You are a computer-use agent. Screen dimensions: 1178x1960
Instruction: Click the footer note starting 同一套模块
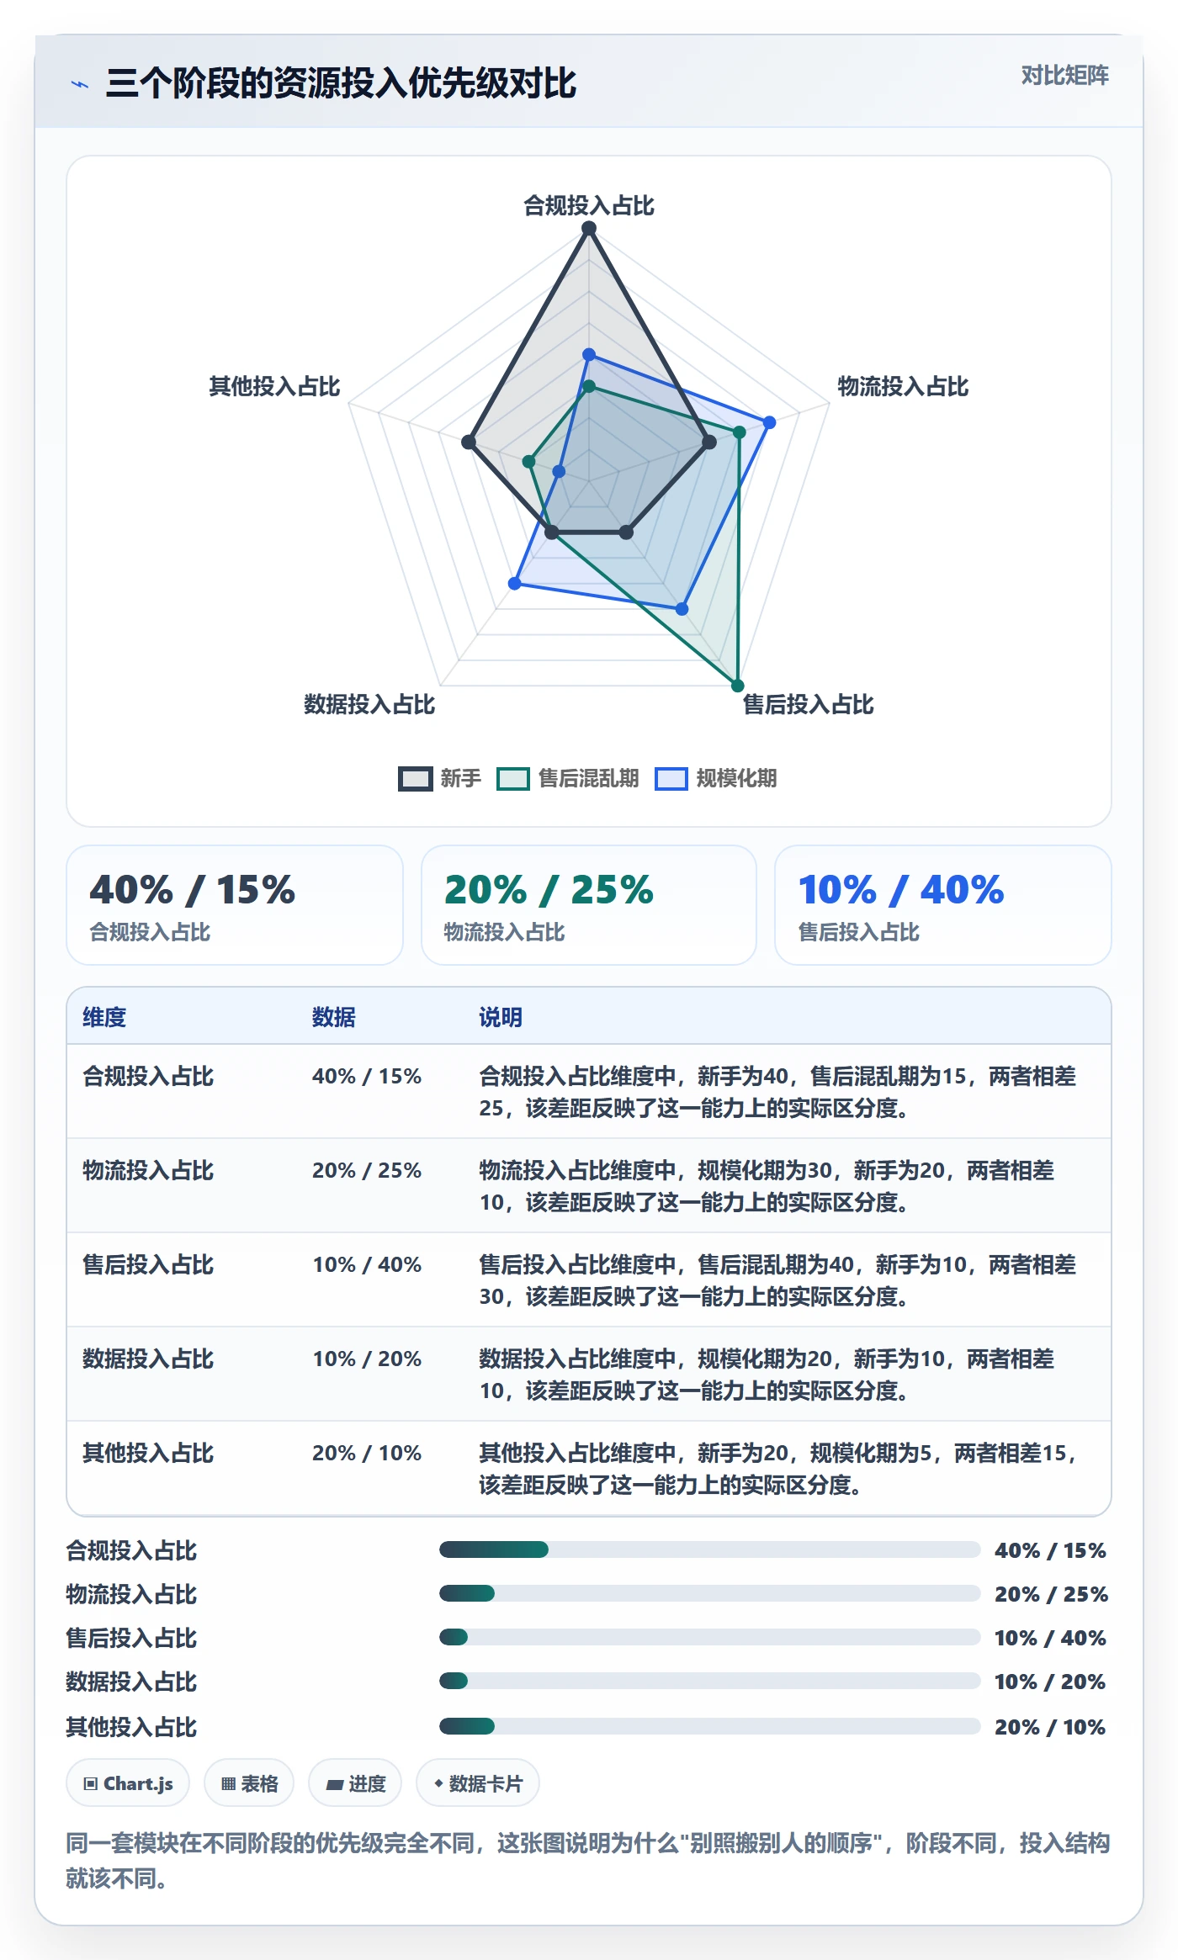588,1861
